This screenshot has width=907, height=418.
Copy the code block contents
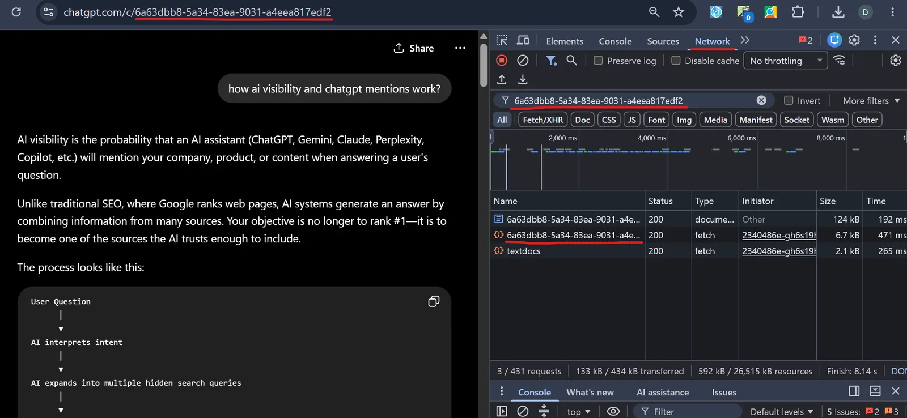[x=434, y=301]
